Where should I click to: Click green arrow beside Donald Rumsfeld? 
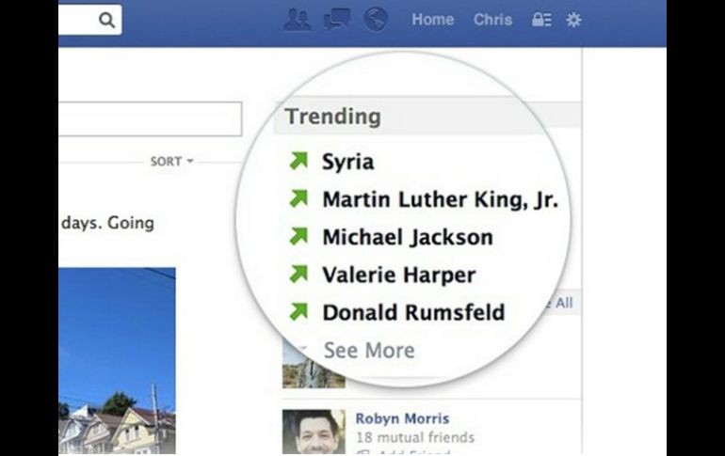point(298,311)
